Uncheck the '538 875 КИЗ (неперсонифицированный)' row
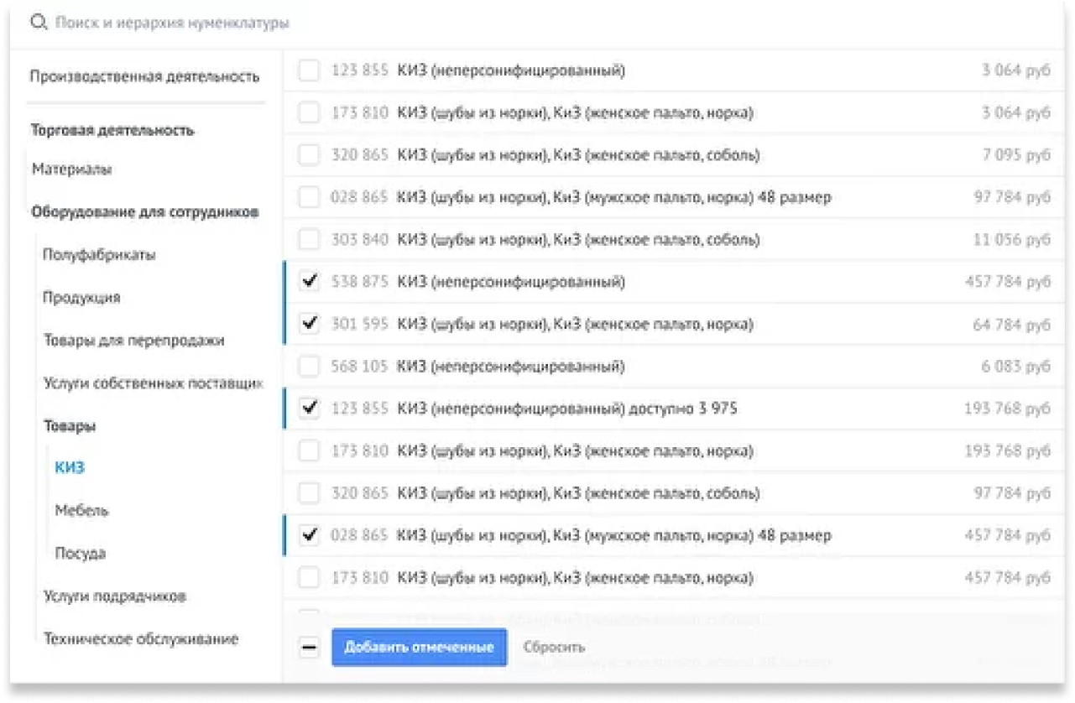1075x703 pixels. click(x=309, y=282)
